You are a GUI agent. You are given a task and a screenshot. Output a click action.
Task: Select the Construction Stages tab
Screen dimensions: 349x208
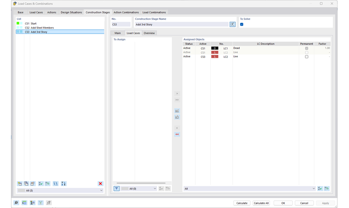(x=98, y=12)
